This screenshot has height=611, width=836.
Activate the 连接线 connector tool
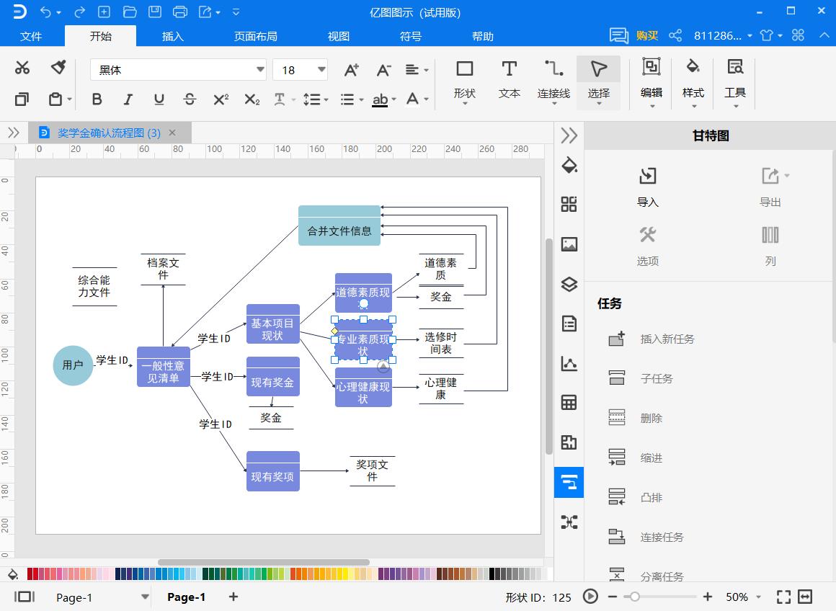pyautogui.click(x=552, y=79)
